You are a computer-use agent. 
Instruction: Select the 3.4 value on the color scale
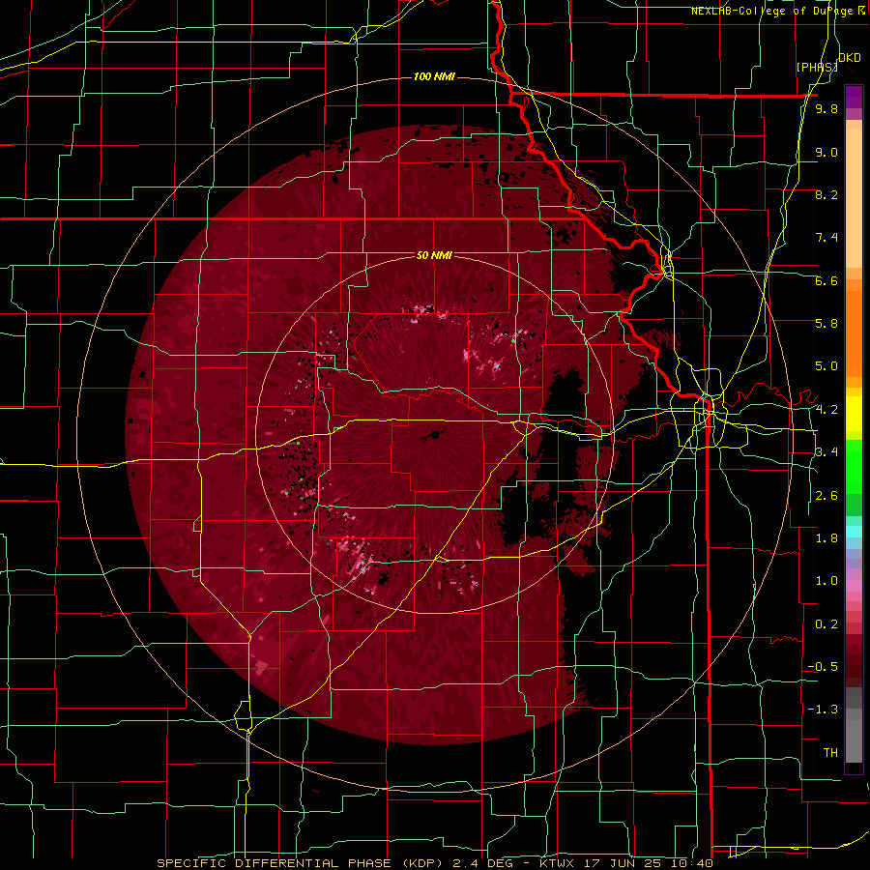coord(826,452)
